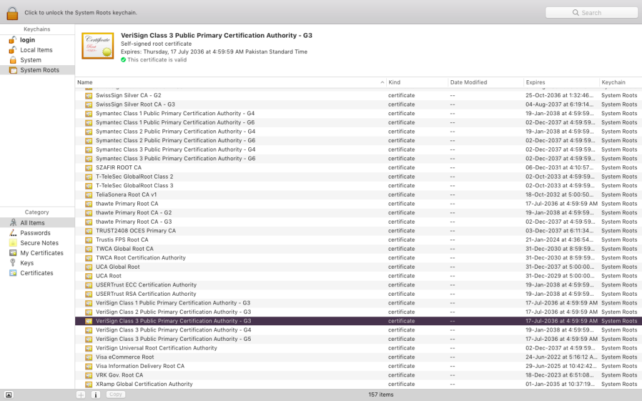The image size is (642, 401).
Task: Click the System keychain locked padlock icon
Action: [x=13, y=60]
